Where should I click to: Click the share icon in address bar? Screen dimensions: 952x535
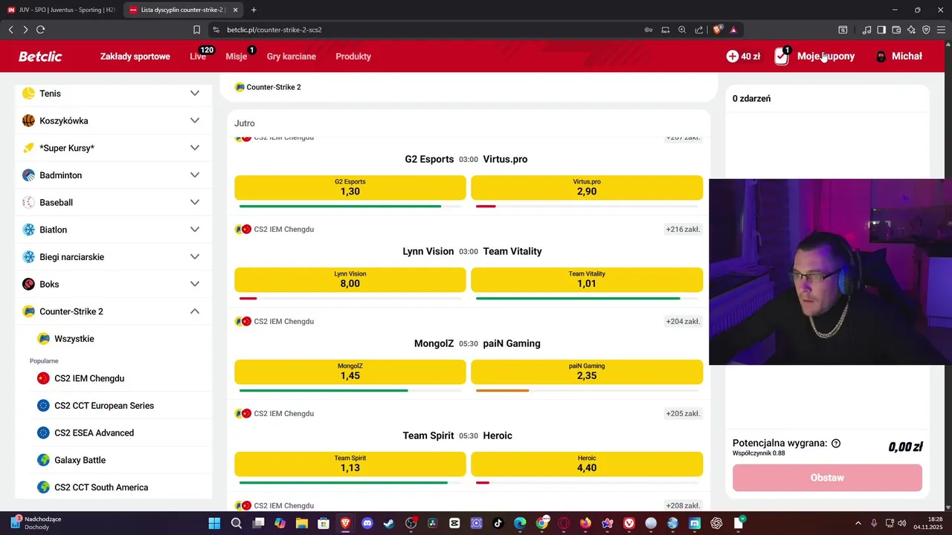click(x=699, y=30)
